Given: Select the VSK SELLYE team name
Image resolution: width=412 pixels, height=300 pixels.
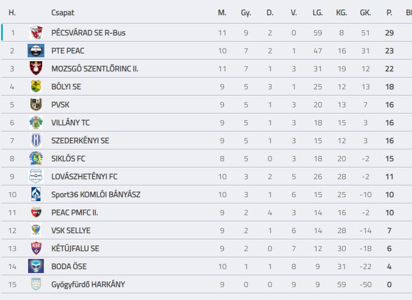Looking at the screenshot, I should pos(71,230).
